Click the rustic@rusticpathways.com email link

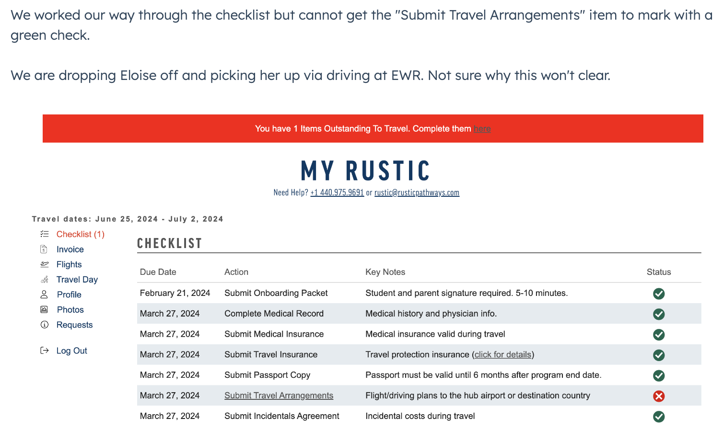click(417, 192)
